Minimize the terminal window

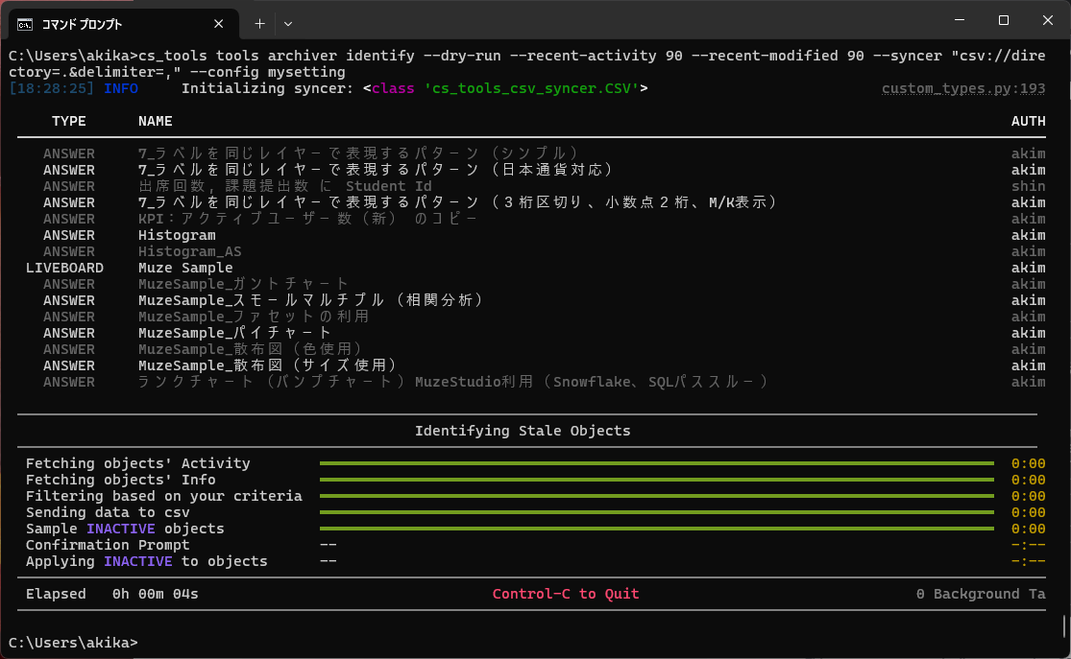tap(958, 20)
